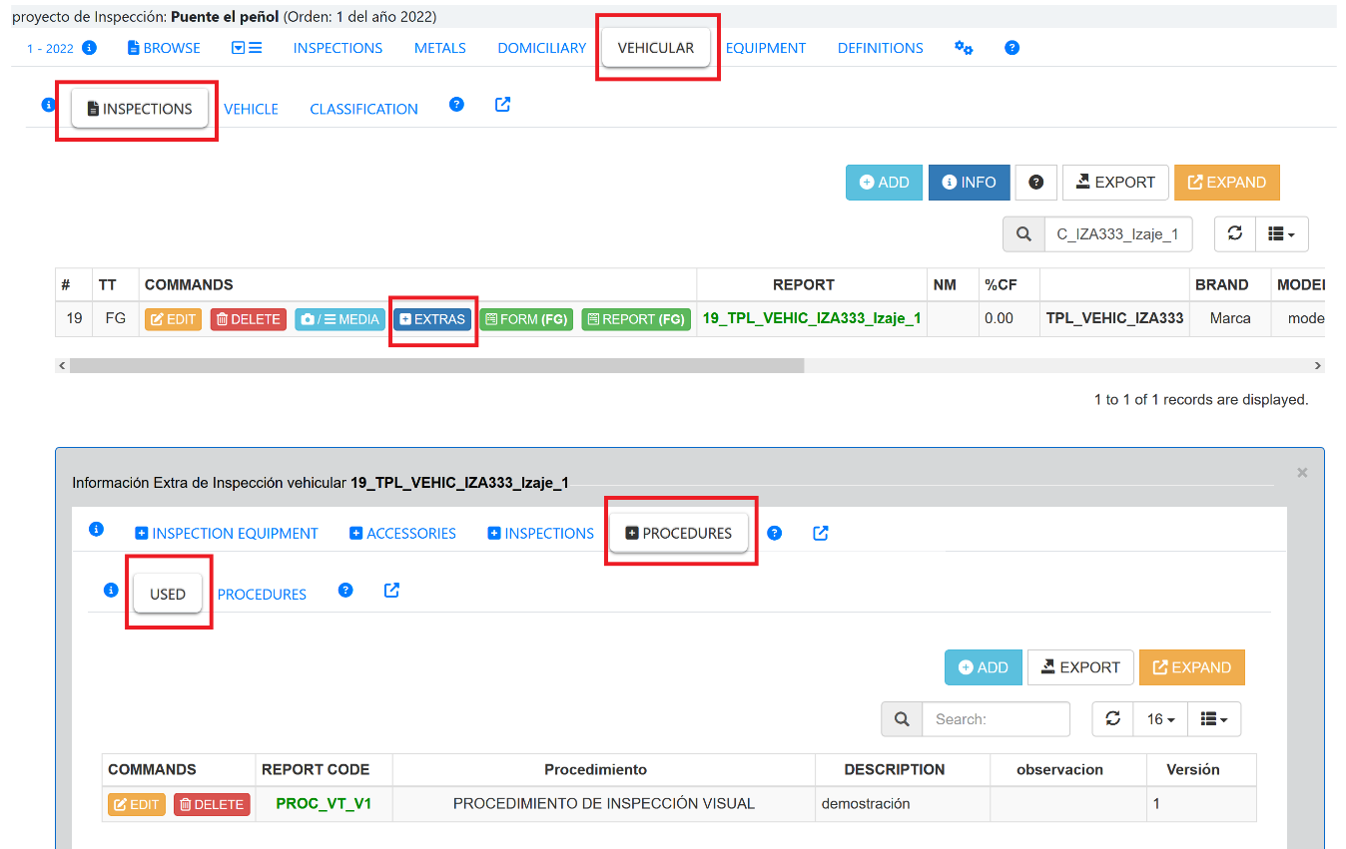Image resolution: width=1346 pixels, height=849 pixels.
Task: Close the Información Extra panel
Action: (x=1301, y=473)
